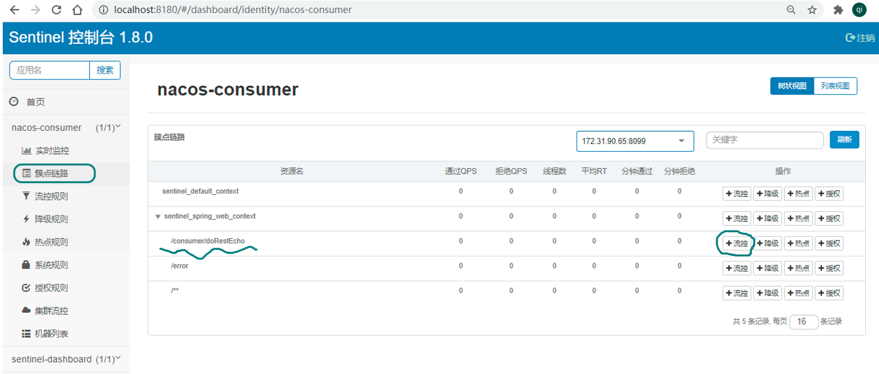Open 流控规则 menu item
Screen dimensions: 879x374
(x=52, y=196)
